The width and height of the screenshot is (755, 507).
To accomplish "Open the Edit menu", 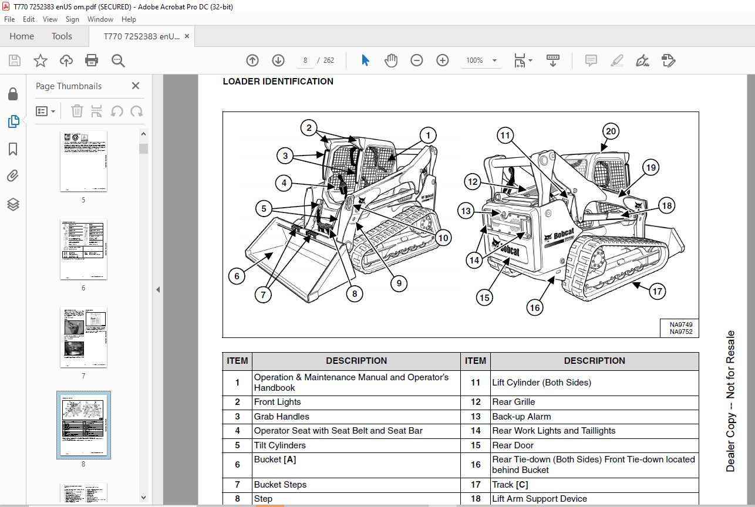I will click(29, 19).
